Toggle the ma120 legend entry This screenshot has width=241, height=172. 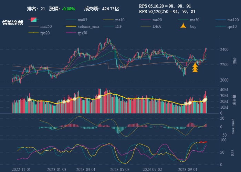coord(233,20)
